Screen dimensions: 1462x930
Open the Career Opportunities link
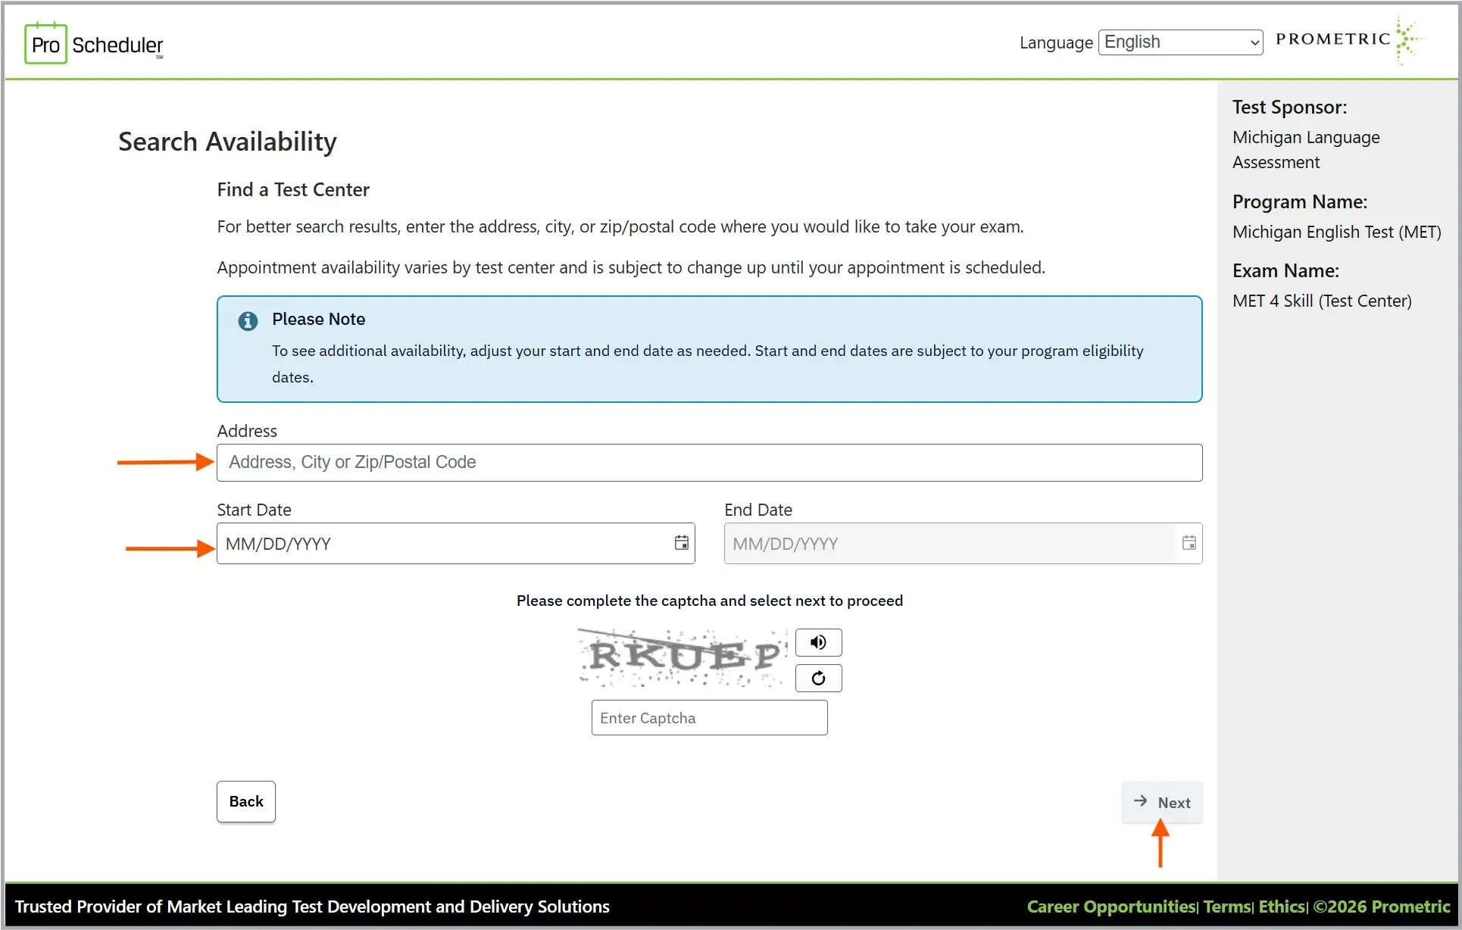[x=1111, y=907]
